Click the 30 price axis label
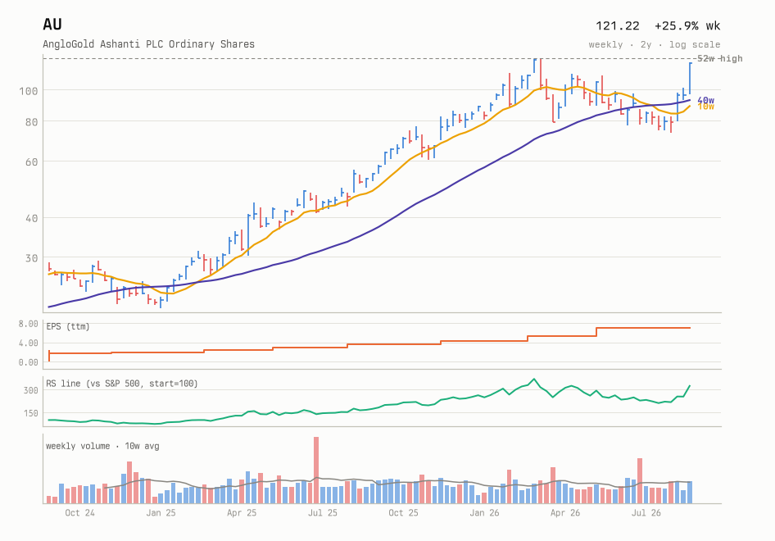The height and width of the screenshot is (541, 775). coord(32,258)
